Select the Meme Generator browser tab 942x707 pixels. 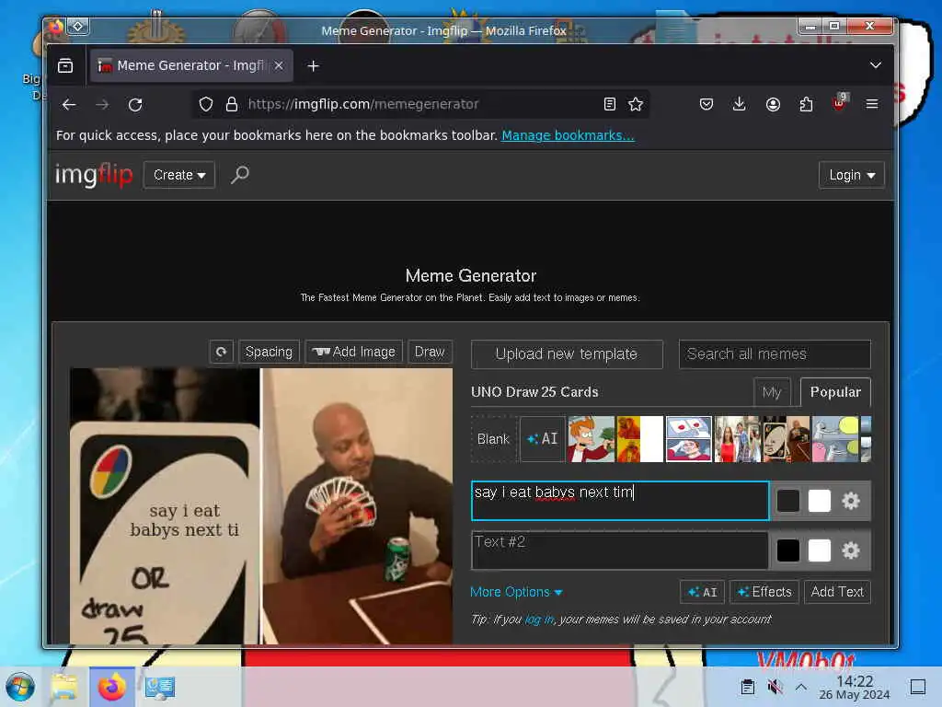190,65
